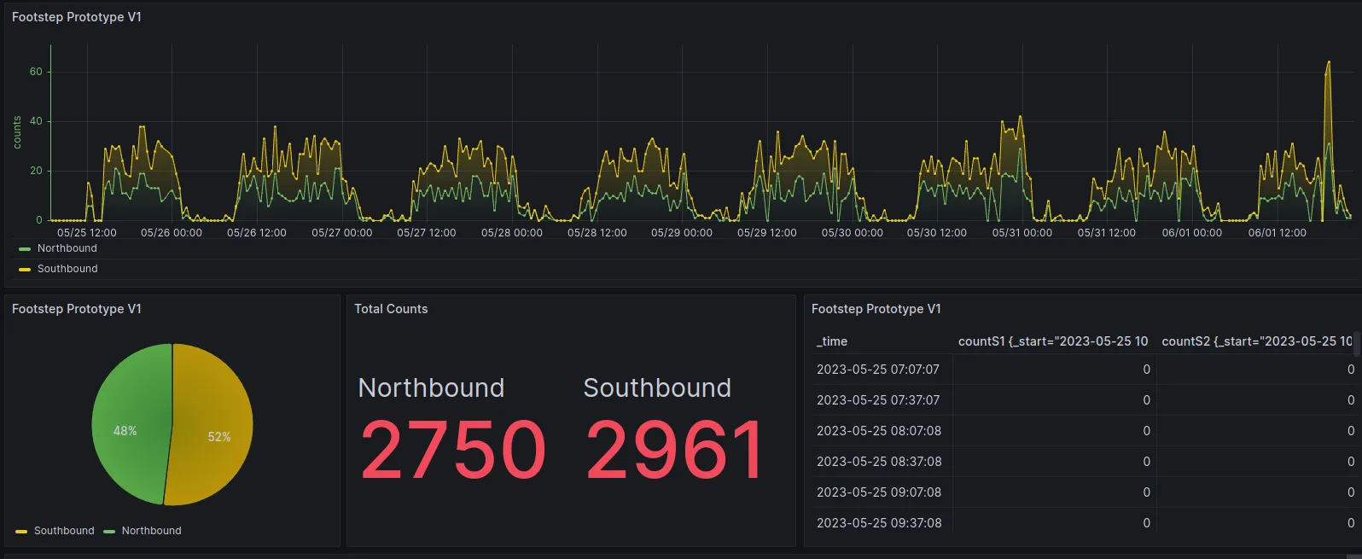
Task: Toggle Southbound series in the graph legend
Action: (67, 269)
